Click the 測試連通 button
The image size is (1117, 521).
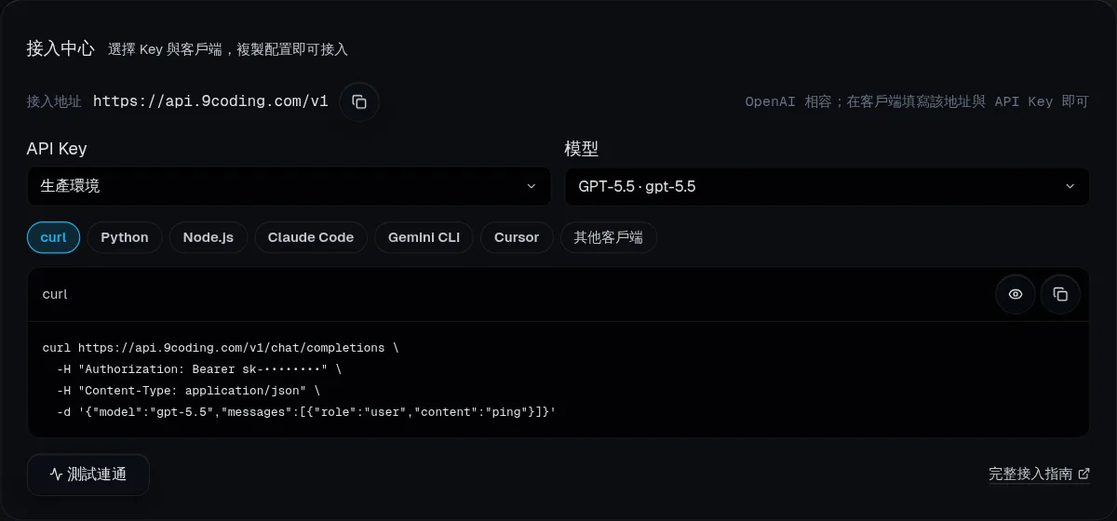click(x=88, y=474)
